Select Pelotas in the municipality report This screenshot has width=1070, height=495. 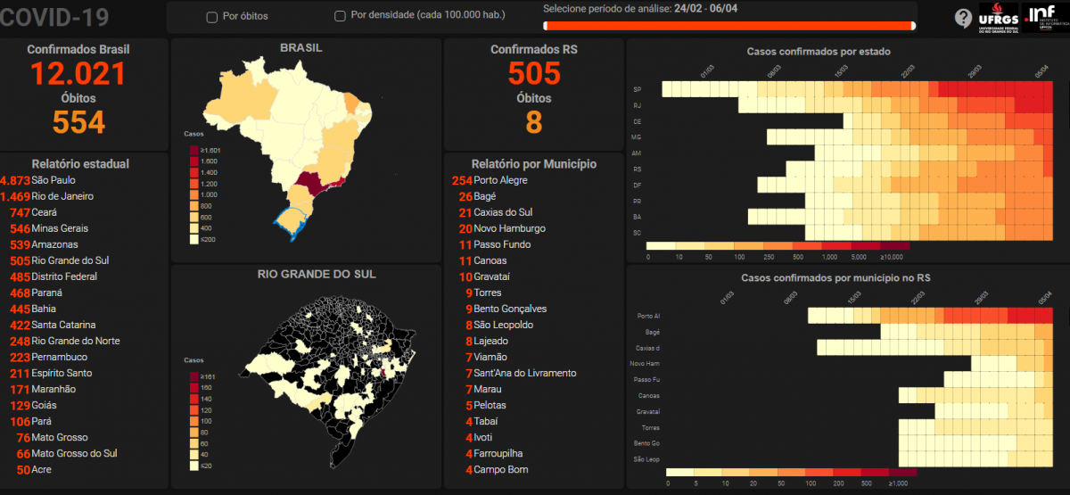tap(489, 405)
